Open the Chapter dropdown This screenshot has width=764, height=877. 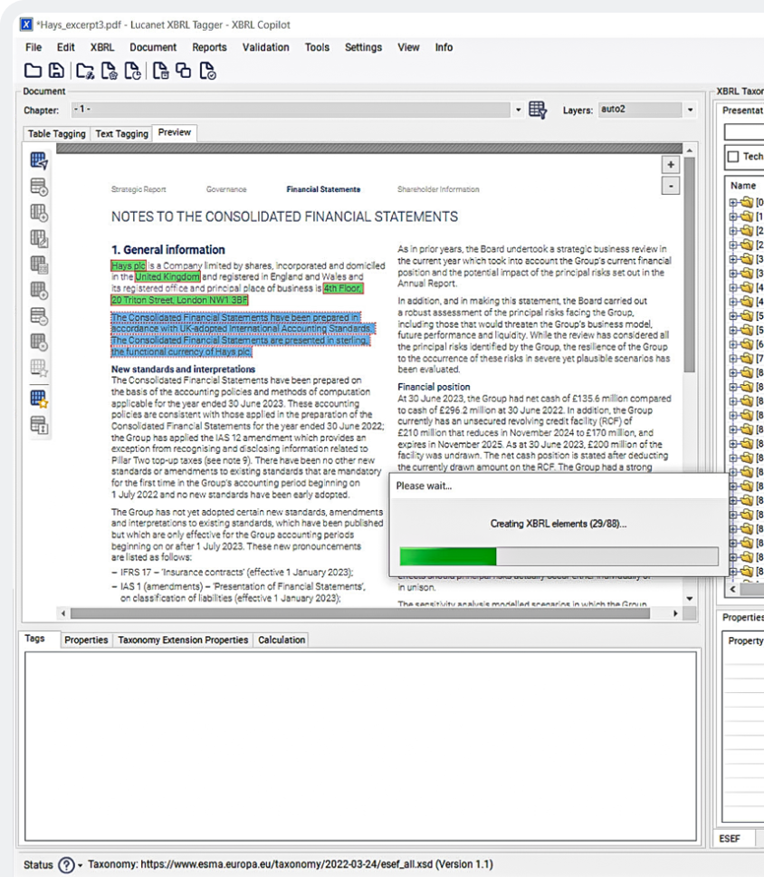click(518, 110)
